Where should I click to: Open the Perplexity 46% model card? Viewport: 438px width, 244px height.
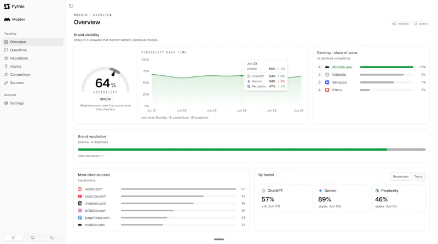[399, 198]
